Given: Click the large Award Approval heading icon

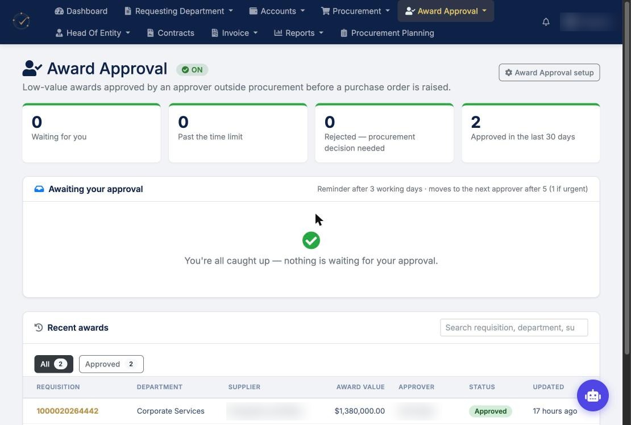Looking at the screenshot, I should tap(32, 68).
